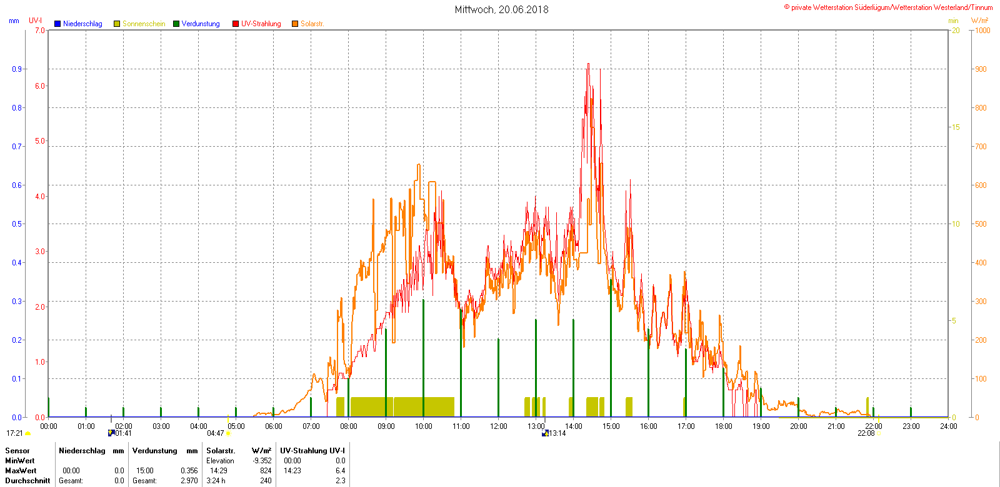Click the Elevation label in the table
This screenshot has height=487, width=1000.
click(221, 461)
